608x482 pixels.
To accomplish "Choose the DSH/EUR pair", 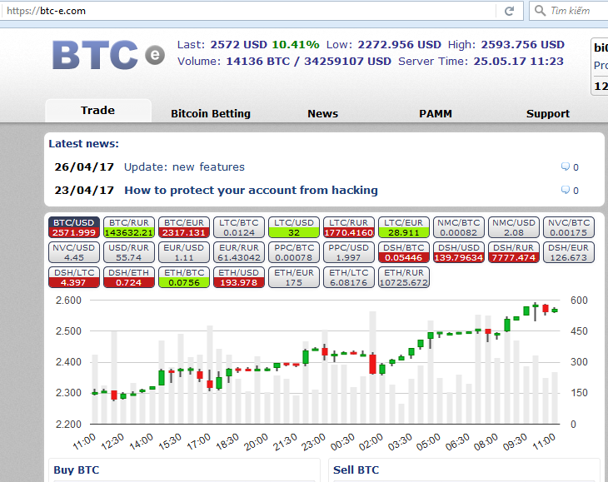I will click(569, 252).
